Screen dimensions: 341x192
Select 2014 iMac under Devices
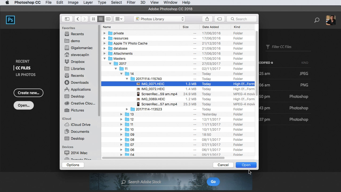tap(79, 153)
